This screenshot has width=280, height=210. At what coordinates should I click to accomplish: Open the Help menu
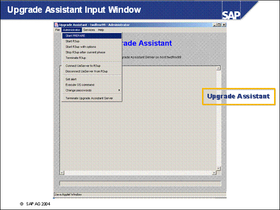coord(101,30)
